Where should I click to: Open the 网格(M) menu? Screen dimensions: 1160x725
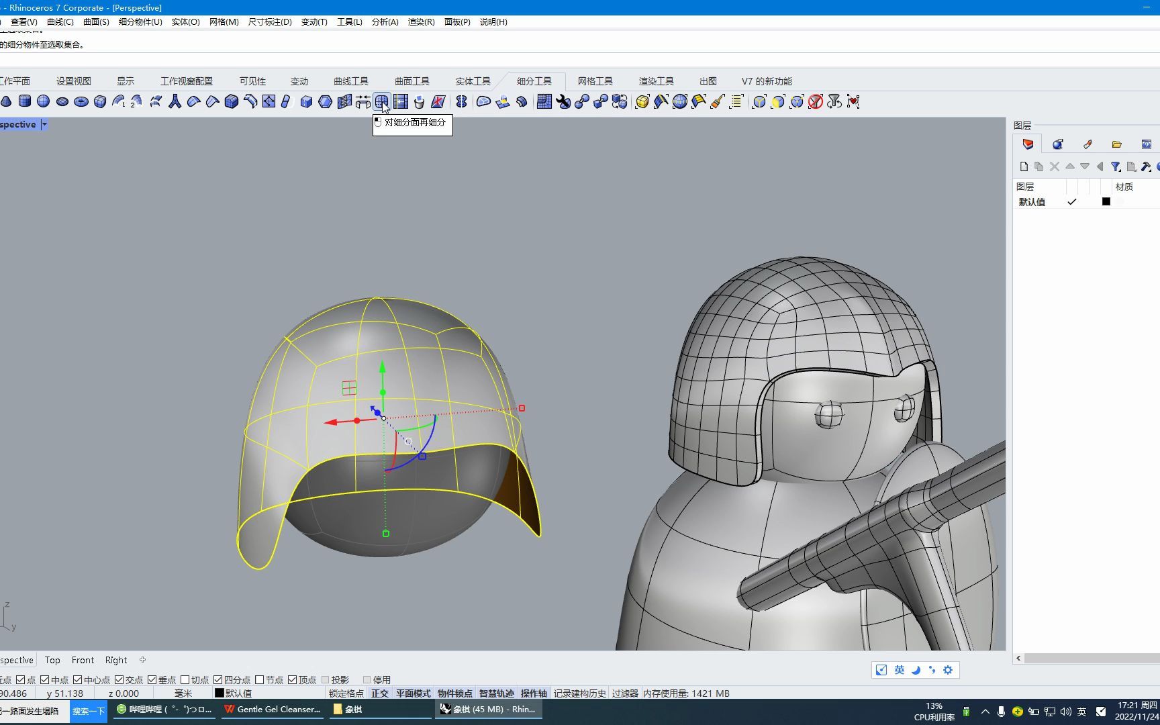pos(224,21)
